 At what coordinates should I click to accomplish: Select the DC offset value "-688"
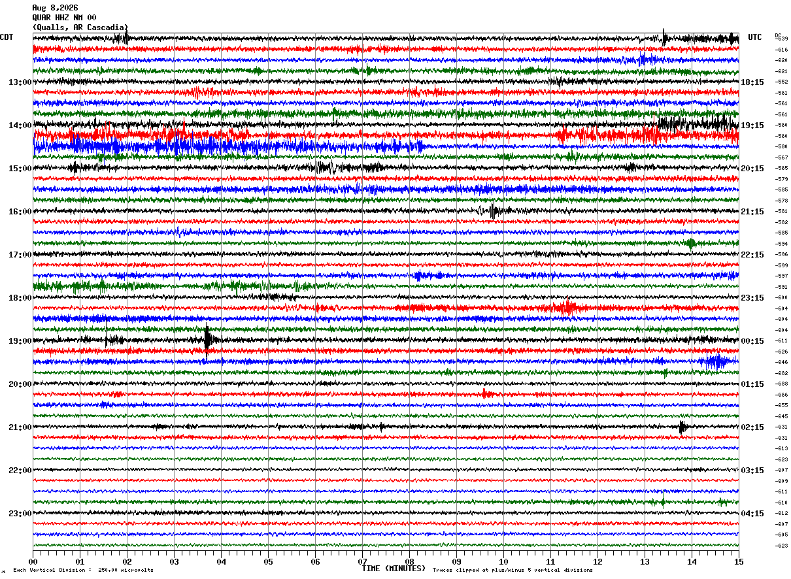click(781, 384)
